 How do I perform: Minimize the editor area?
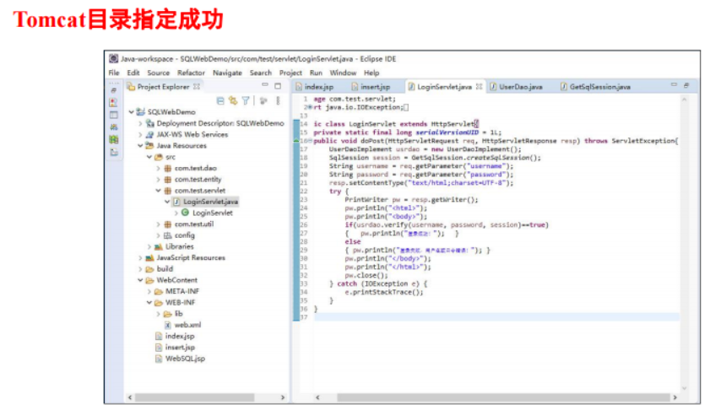click(x=674, y=84)
